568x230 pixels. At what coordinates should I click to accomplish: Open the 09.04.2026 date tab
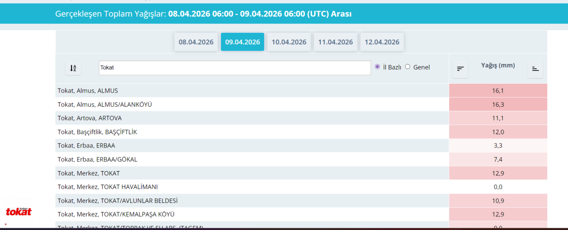pos(242,42)
